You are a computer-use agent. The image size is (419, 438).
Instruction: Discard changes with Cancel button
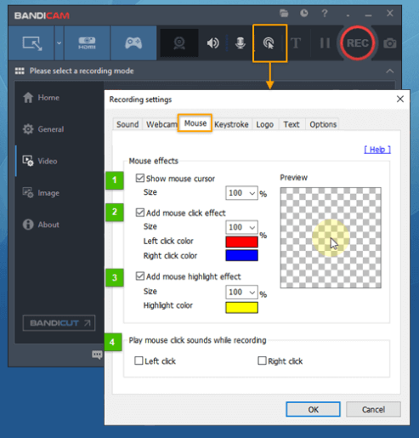point(373,409)
